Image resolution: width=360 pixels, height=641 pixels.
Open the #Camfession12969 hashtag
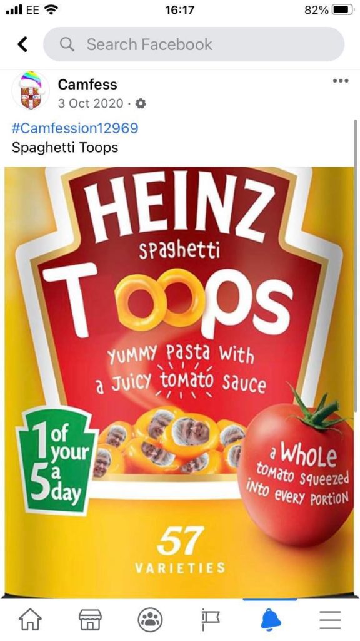[x=75, y=128]
